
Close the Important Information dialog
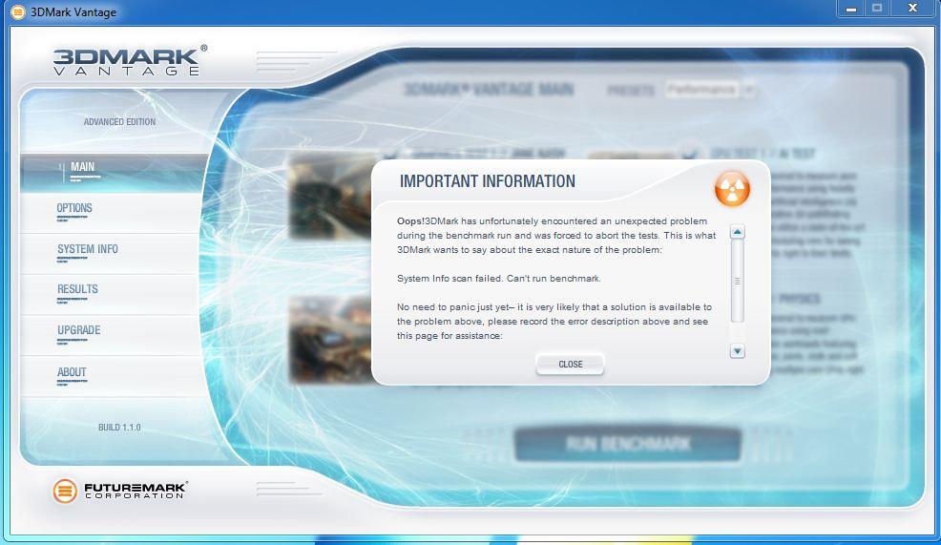tap(570, 364)
